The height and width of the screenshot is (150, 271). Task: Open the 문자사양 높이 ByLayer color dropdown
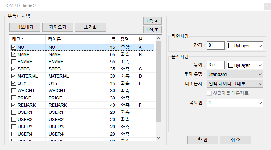[245, 65]
